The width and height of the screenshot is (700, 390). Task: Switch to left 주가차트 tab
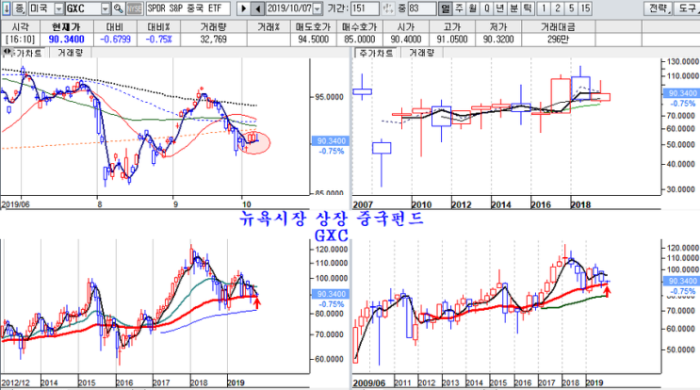(x=27, y=53)
